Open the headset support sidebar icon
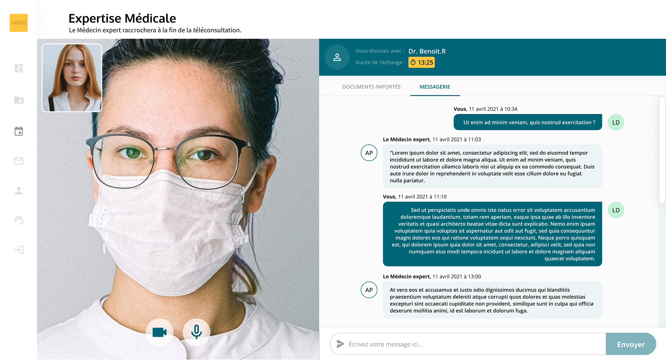This screenshot has height=360, width=666. (19, 220)
